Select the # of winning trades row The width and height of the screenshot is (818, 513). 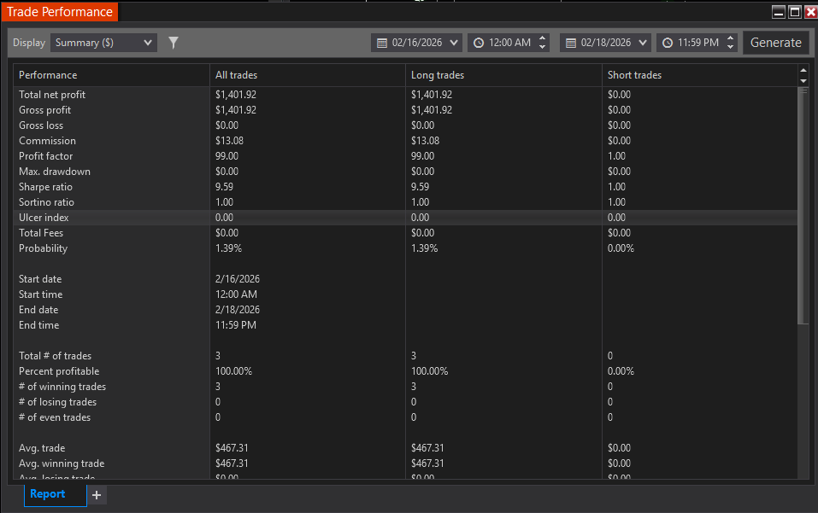405,387
